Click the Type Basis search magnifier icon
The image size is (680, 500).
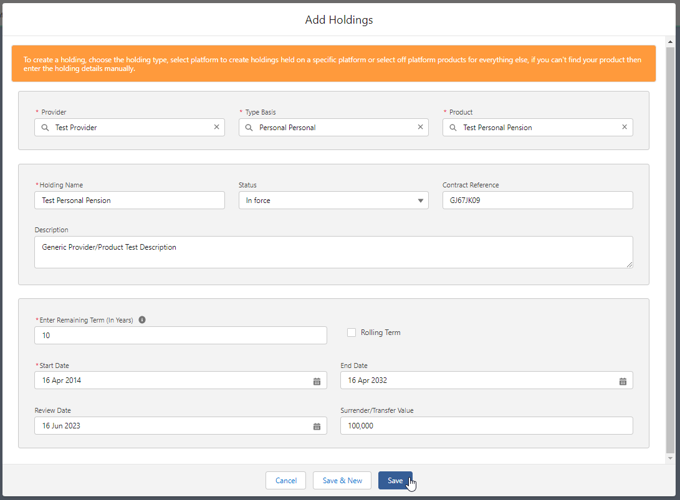(x=249, y=128)
